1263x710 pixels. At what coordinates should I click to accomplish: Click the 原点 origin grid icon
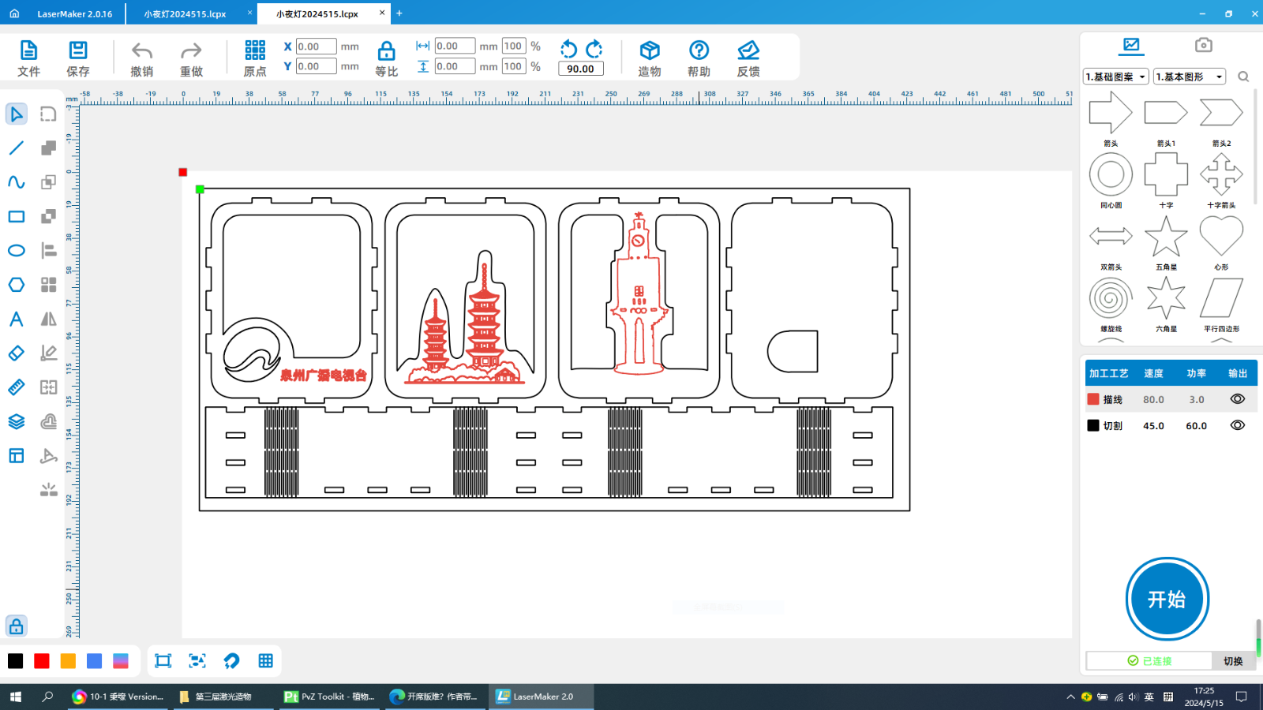click(255, 52)
